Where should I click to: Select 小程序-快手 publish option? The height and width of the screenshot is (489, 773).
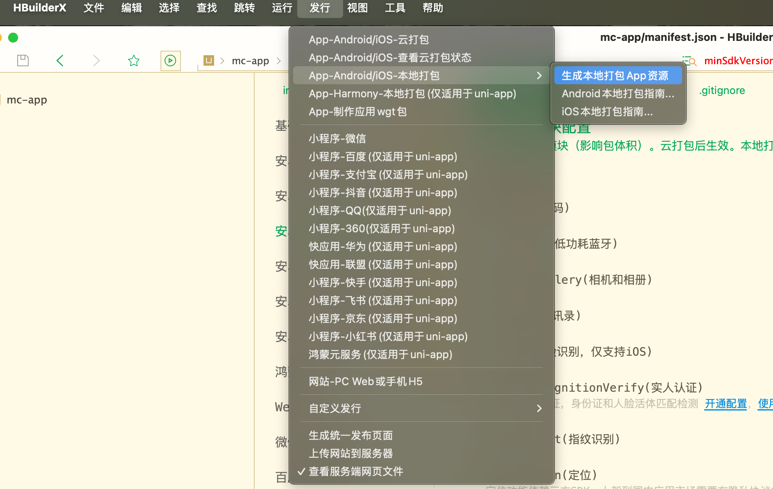[x=421, y=283]
